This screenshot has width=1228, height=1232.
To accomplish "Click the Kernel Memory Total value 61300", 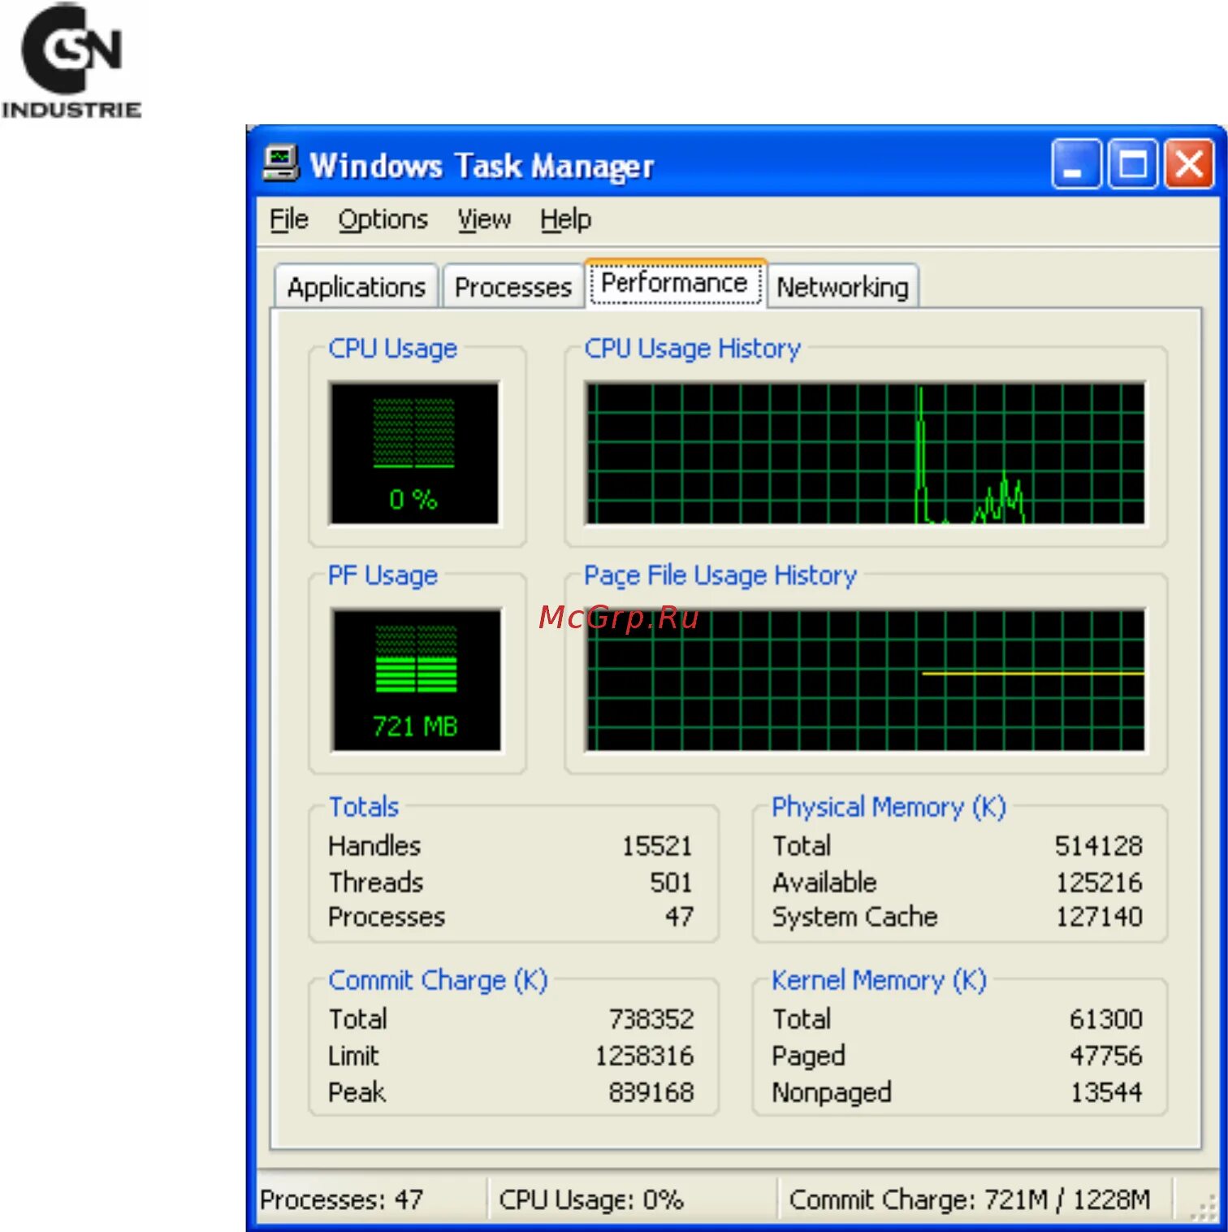I will [x=1106, y=1019].
